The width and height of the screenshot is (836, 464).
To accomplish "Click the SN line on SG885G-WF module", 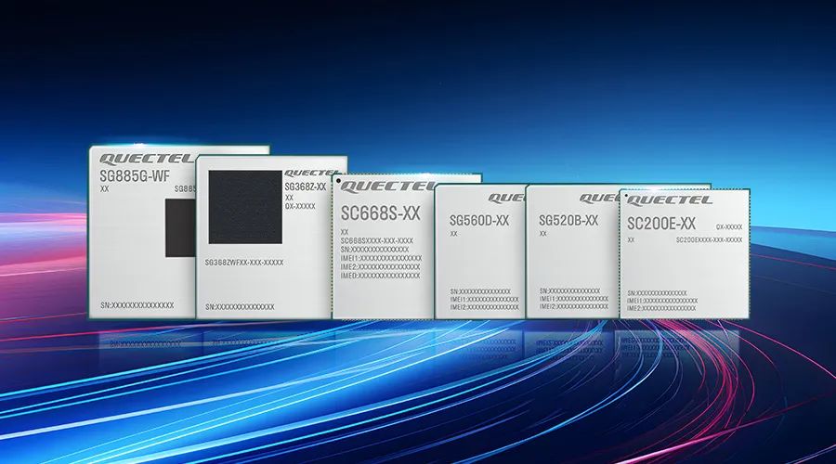I will coord(137,305).
